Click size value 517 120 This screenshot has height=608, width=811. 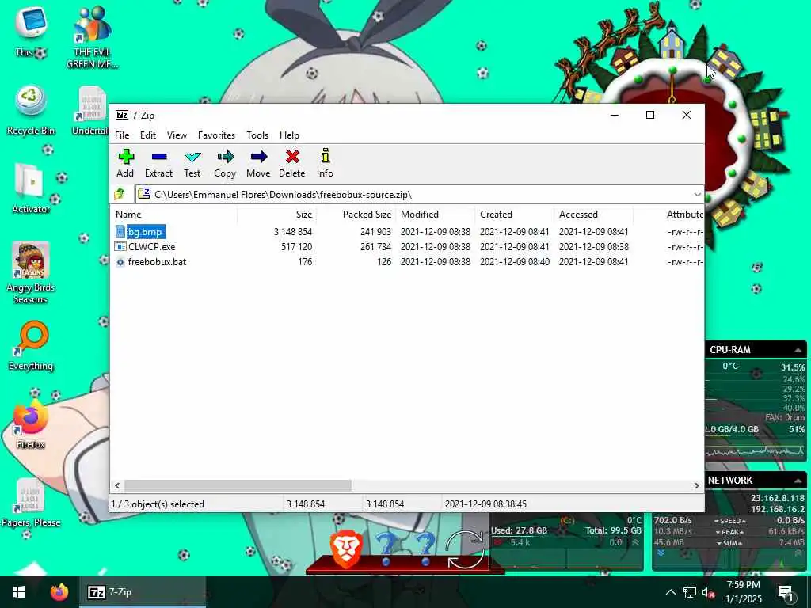296,247
